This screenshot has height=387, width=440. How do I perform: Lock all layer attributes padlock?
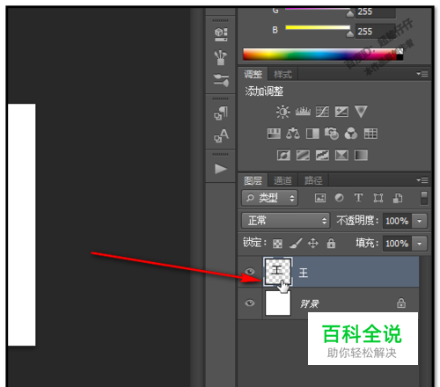(331, 243)
